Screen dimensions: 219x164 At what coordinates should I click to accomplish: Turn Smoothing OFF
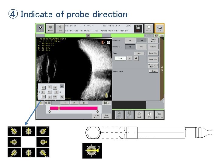(141, 47)
